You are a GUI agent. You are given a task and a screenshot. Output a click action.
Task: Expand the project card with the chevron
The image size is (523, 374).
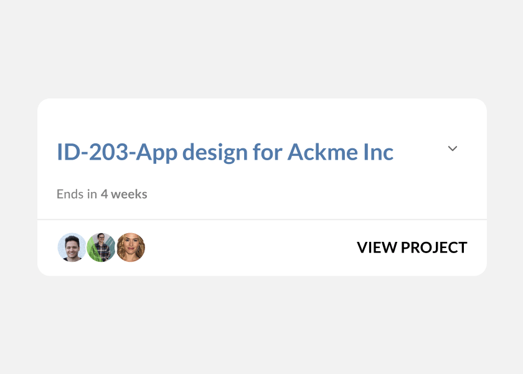453,149
